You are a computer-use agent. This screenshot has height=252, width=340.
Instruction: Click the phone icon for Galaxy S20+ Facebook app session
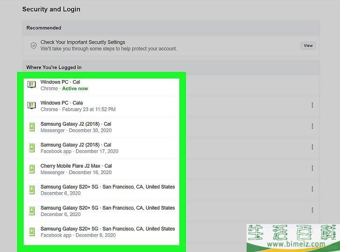[32, 231]
